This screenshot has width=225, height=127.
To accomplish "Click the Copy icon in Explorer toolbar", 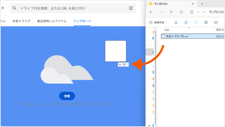I will 186,23.
